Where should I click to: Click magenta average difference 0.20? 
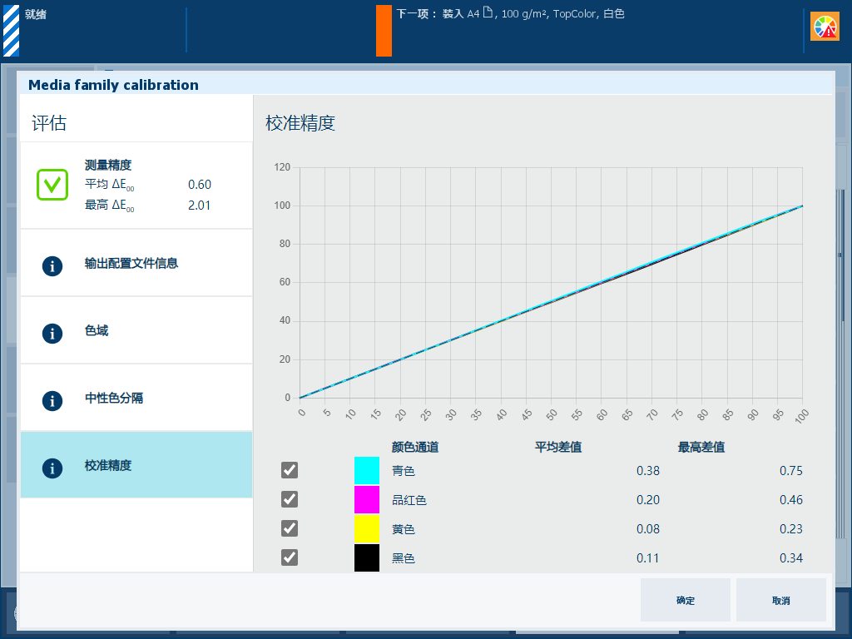(647, 500)
